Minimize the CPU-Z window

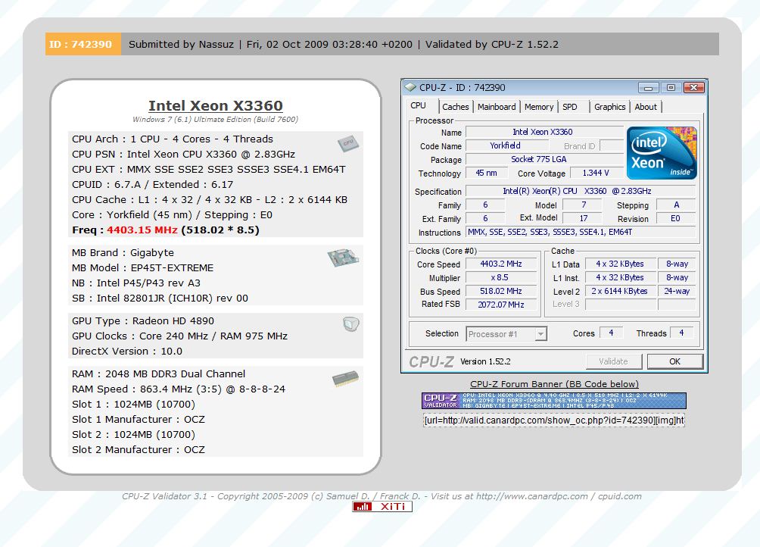click(649, 87)
